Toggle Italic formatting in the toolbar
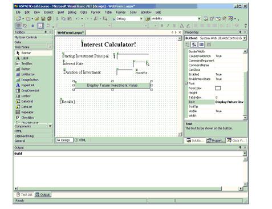Screen dimensions: 272x209 [x=168, y=26]
